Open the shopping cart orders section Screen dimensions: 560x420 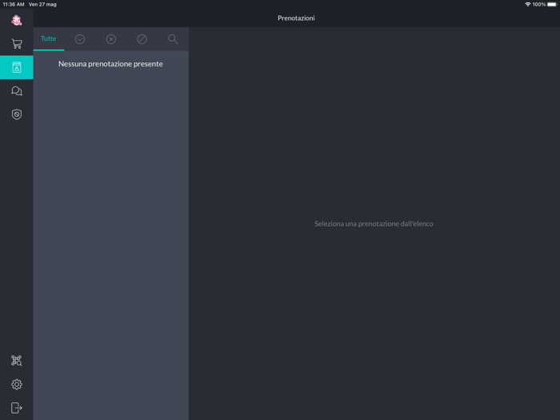(x=17, y=43)
